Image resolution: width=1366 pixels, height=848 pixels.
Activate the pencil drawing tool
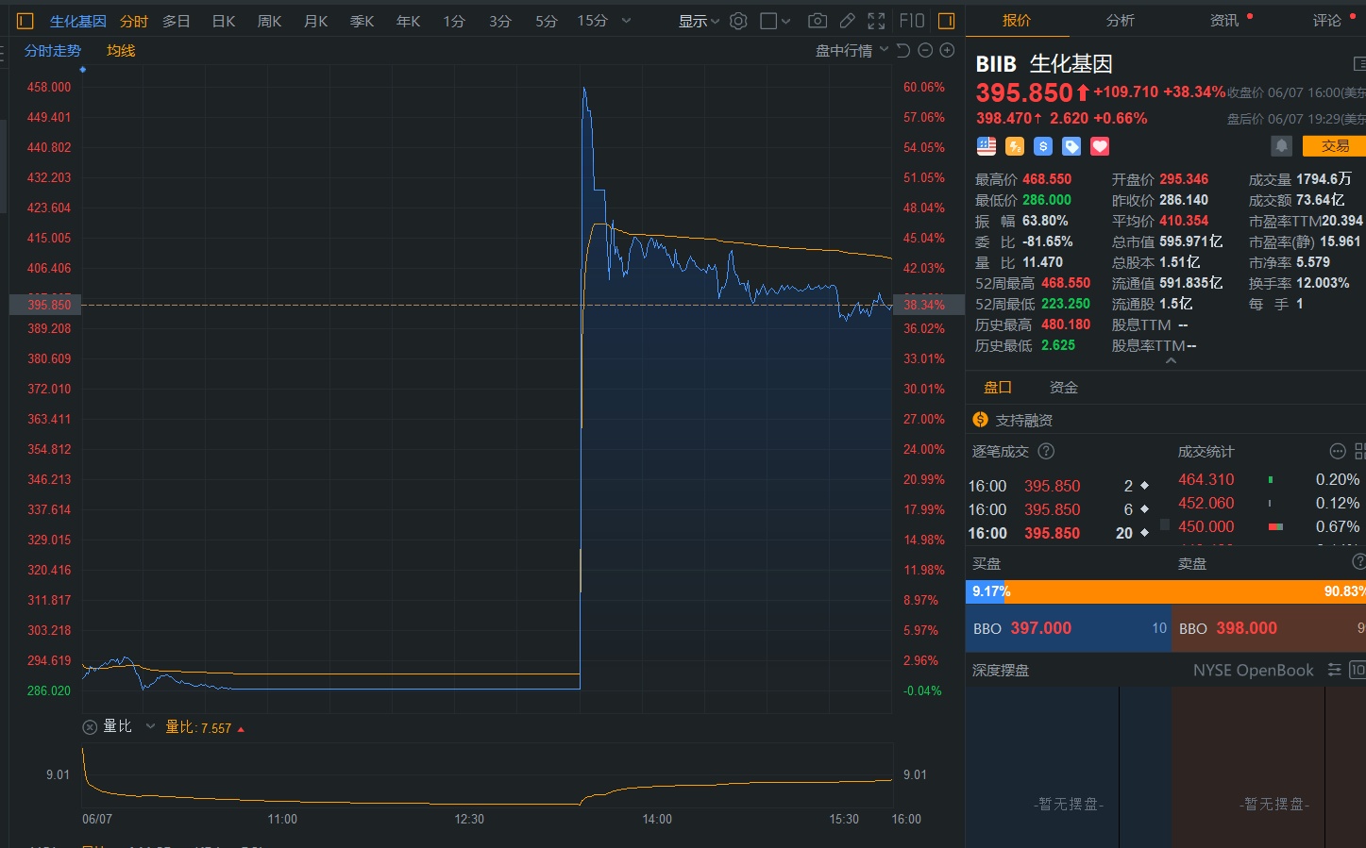point(847,21)
